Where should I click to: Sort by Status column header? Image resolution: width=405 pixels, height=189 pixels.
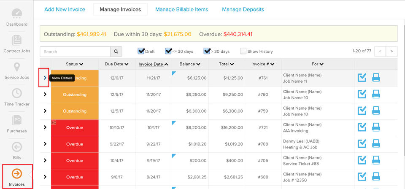[75, 64]
